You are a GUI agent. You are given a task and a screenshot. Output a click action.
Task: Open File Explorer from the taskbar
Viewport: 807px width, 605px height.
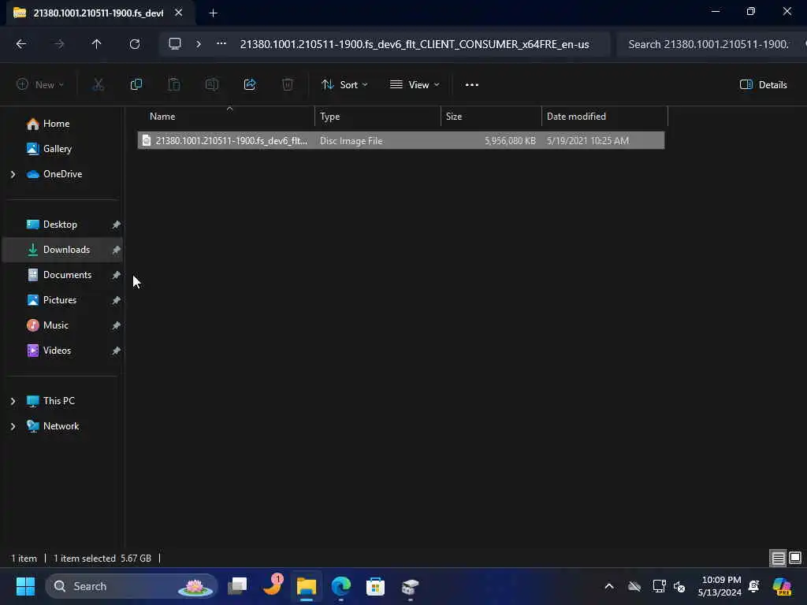(307, 586)
